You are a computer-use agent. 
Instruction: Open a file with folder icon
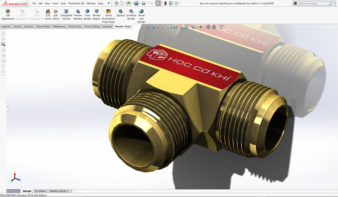(129, 3)
